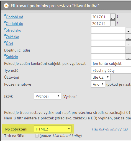This screenshot has height=141, width=131.
Task: Collapse the filter panel with orange arrow icon
Action: click(6, 6)
